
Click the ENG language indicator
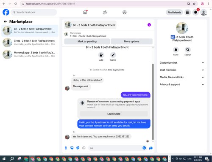190,159
